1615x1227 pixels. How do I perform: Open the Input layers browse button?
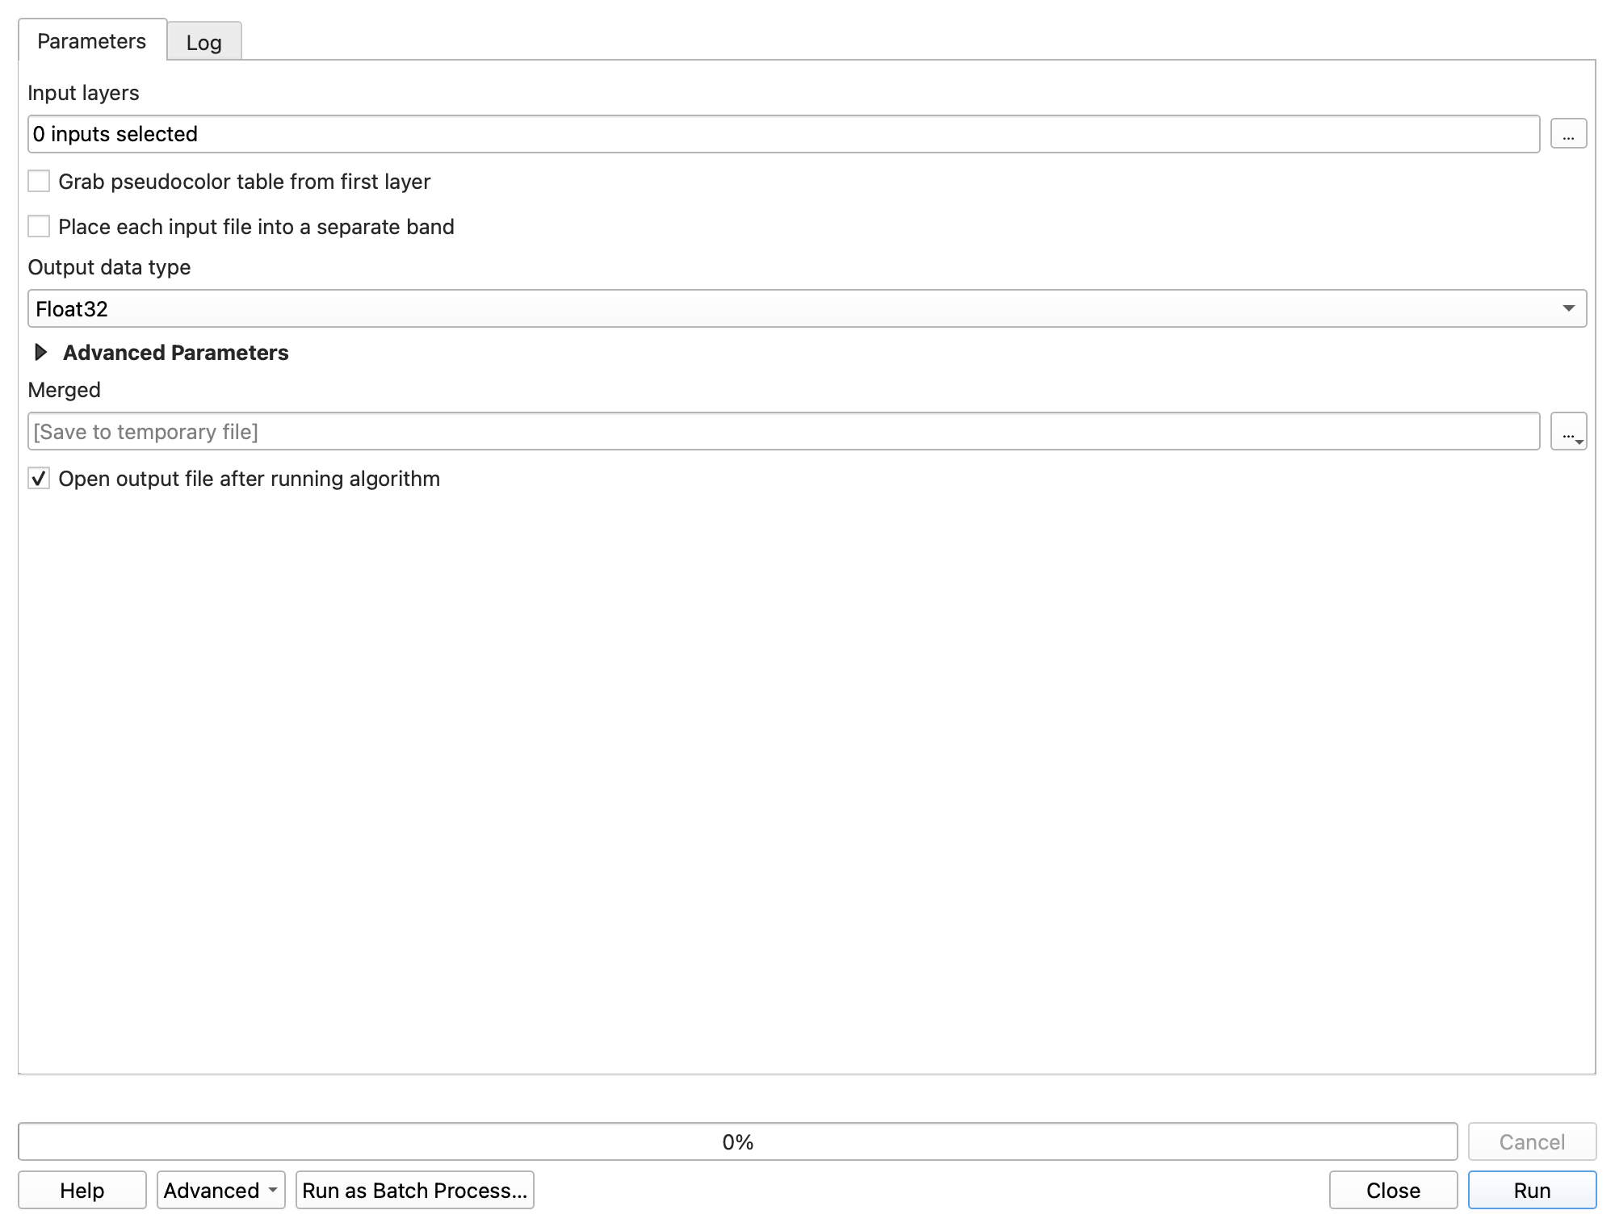pyautogui.click(x=1568, y=134)
